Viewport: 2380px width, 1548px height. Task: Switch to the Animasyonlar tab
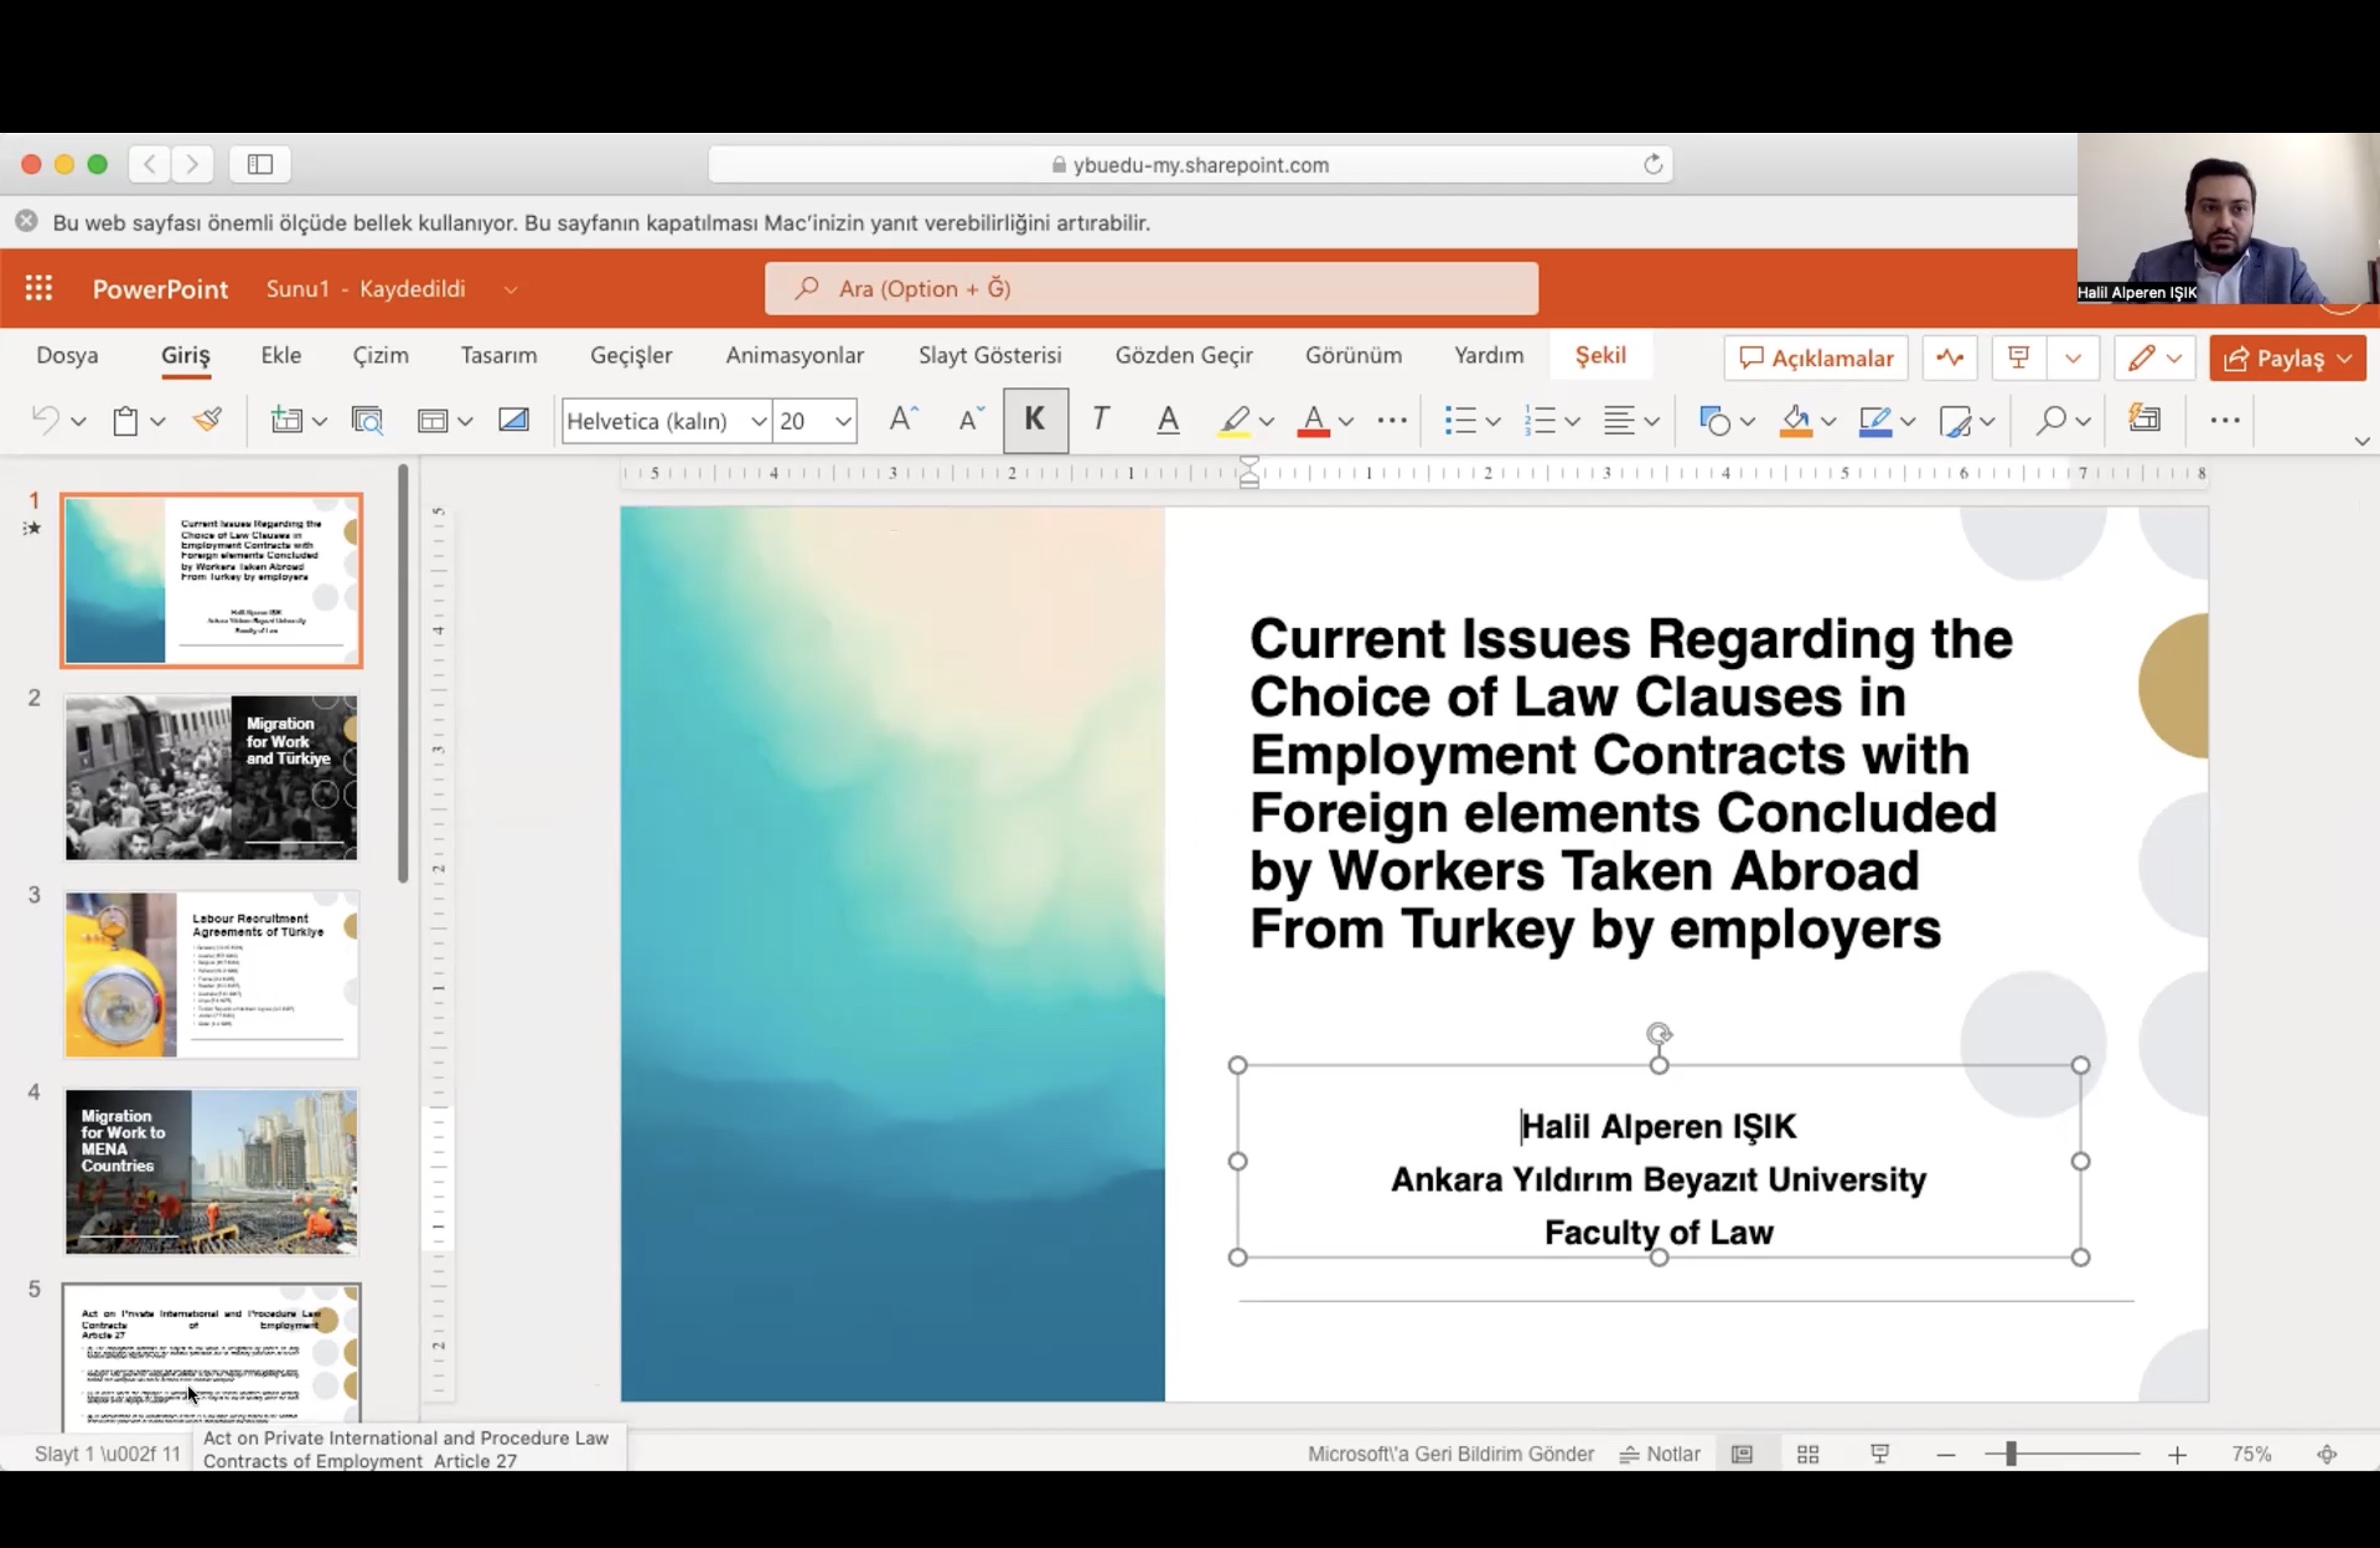(794, 356)
